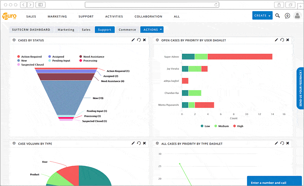
Task: Close the Case Volumn By Type dashlet
Action: click(x=145, y=143)
